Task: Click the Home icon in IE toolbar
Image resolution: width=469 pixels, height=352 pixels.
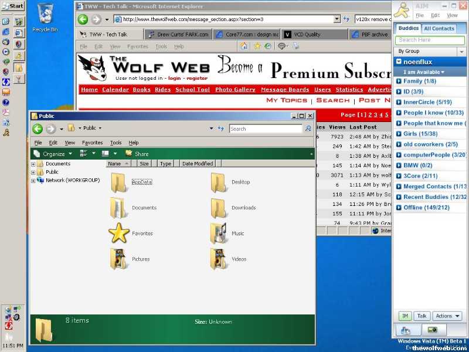Action: pyautogui.click(x=244, y=46)
